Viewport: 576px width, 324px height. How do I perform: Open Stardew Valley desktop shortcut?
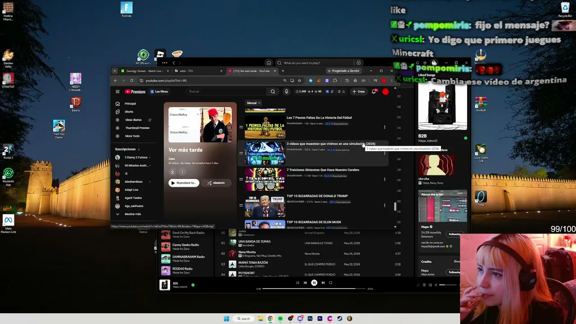tap(8, 58)
